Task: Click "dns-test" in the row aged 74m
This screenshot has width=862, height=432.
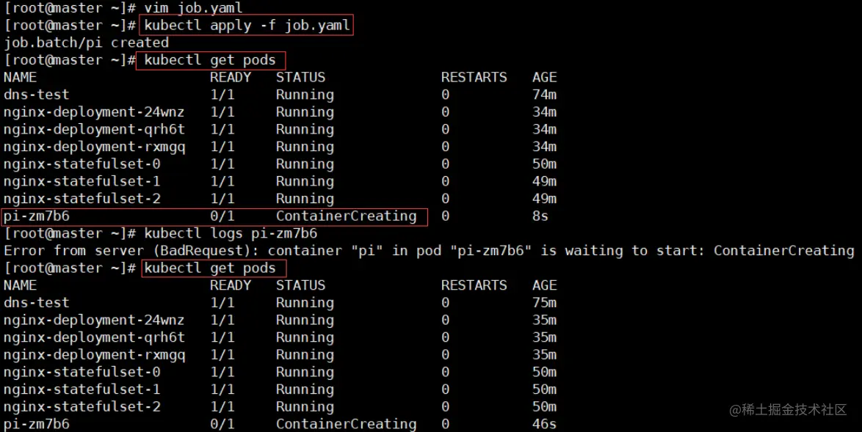Action: [36, 95]
